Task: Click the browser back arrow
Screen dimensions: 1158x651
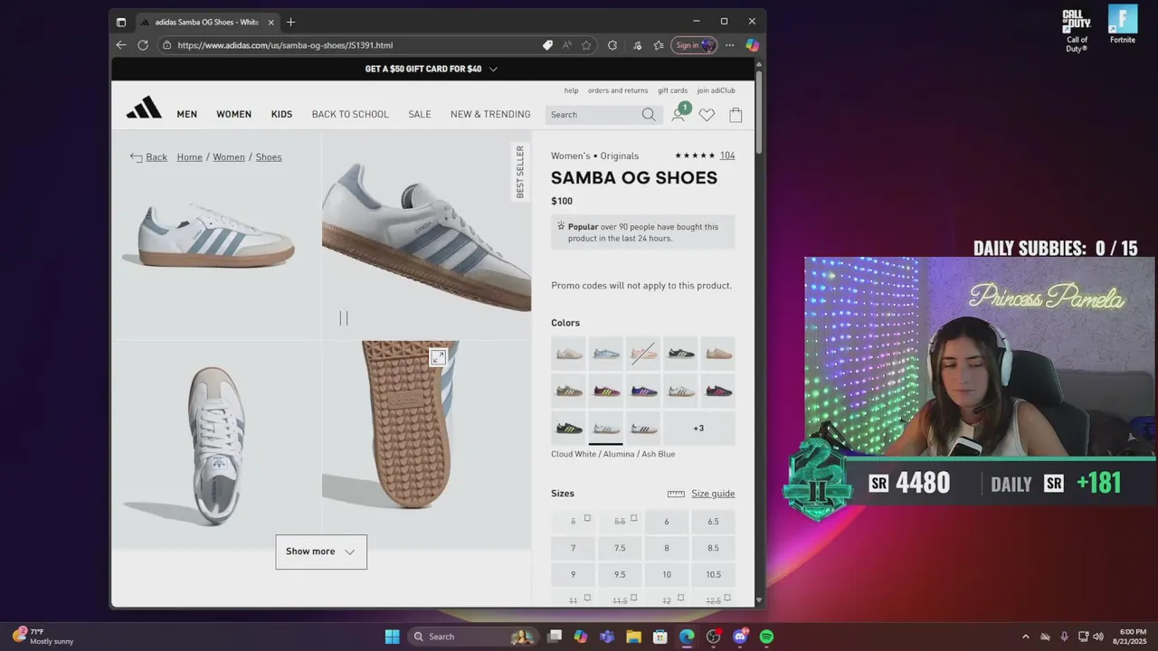Action: click(x=121, y=45)
